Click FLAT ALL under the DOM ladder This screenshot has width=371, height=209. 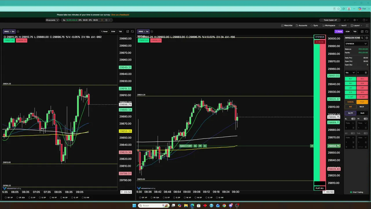(x=319, y=188)
